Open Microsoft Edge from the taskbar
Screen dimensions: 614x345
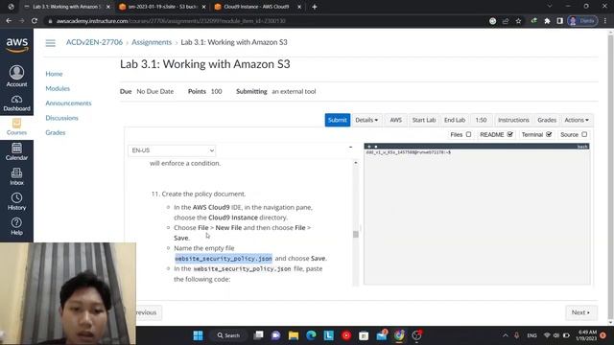[x=311, y=335]
